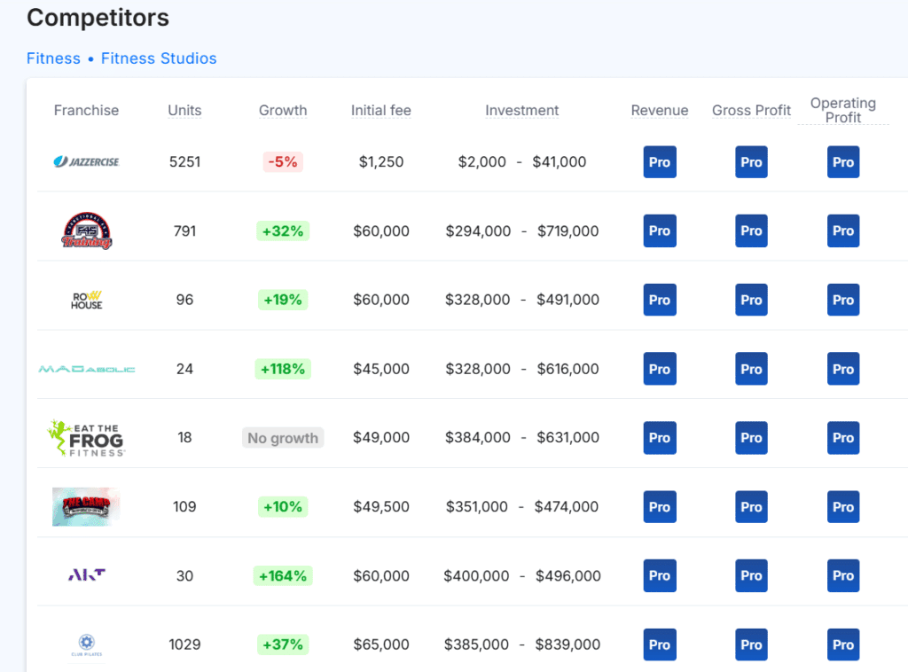Image resolution: width=908 pixels, height=672 pixels.
Task: Click the F45 Training Operating Profit Pro button
Action: point(843,231)
